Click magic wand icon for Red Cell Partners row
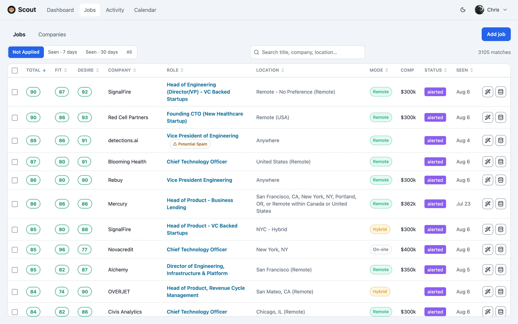Viewport: 518px width, 324px height. tap(488, 117)
